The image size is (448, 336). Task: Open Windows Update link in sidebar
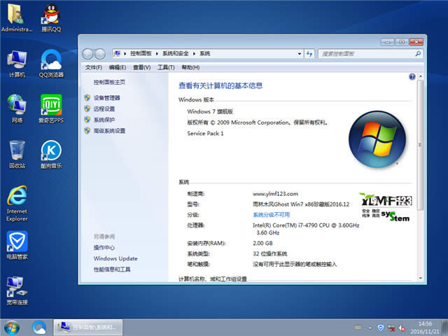[x=115, y=258]
